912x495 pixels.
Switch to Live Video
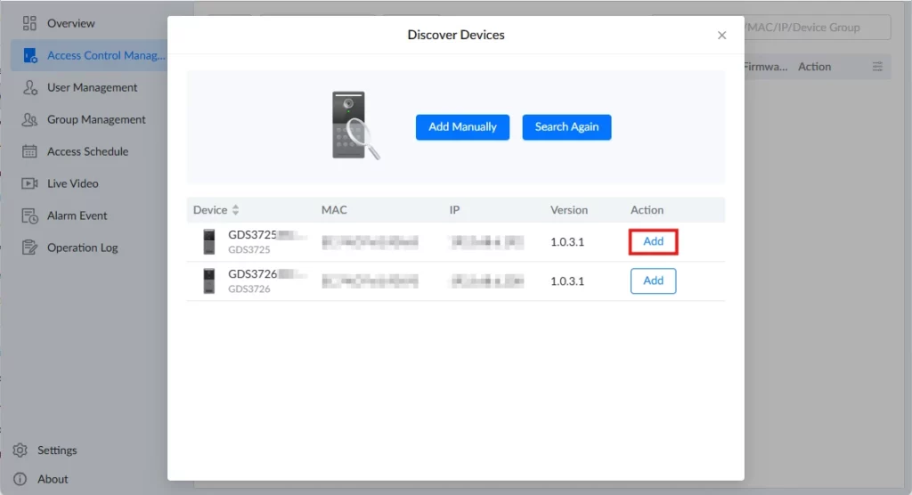coord(73,183)
